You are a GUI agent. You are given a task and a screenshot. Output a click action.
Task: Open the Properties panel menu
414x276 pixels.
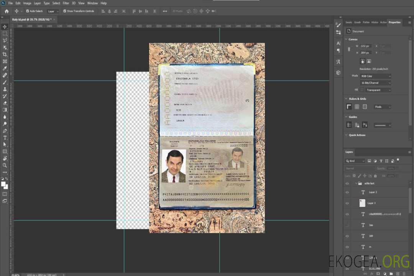coord(409,23)
